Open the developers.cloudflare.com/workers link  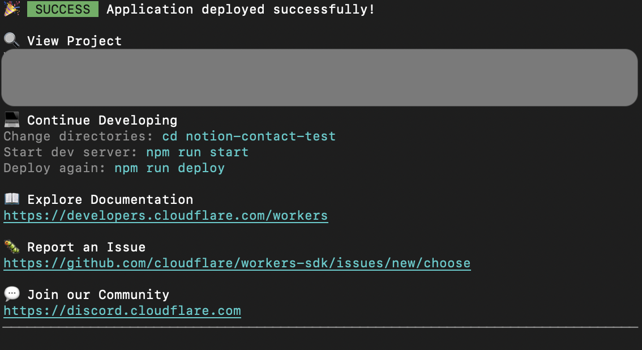pos(165,216)
